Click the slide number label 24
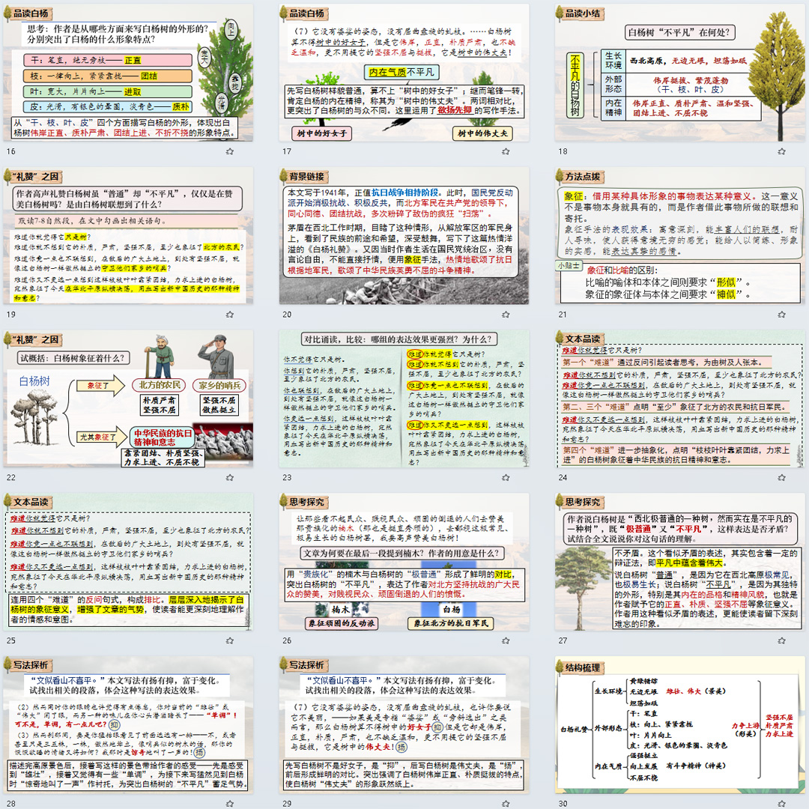This screenshot has height=809, width=809. [563, 477]
